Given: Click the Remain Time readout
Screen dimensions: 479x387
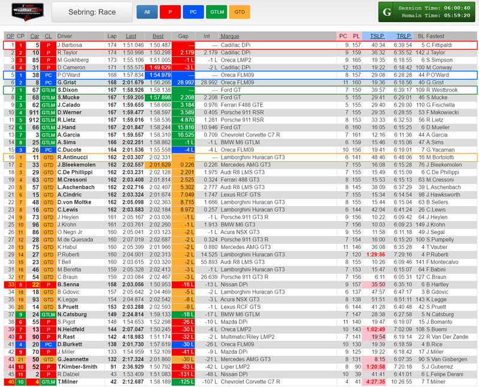Looking at the screenshot, I should pos(436,16).
